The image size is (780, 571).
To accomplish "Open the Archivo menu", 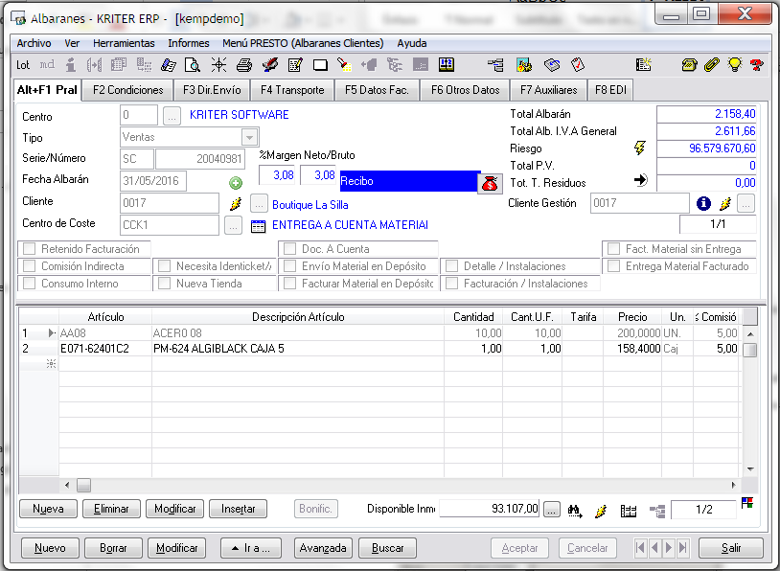I will coord(34,43).
